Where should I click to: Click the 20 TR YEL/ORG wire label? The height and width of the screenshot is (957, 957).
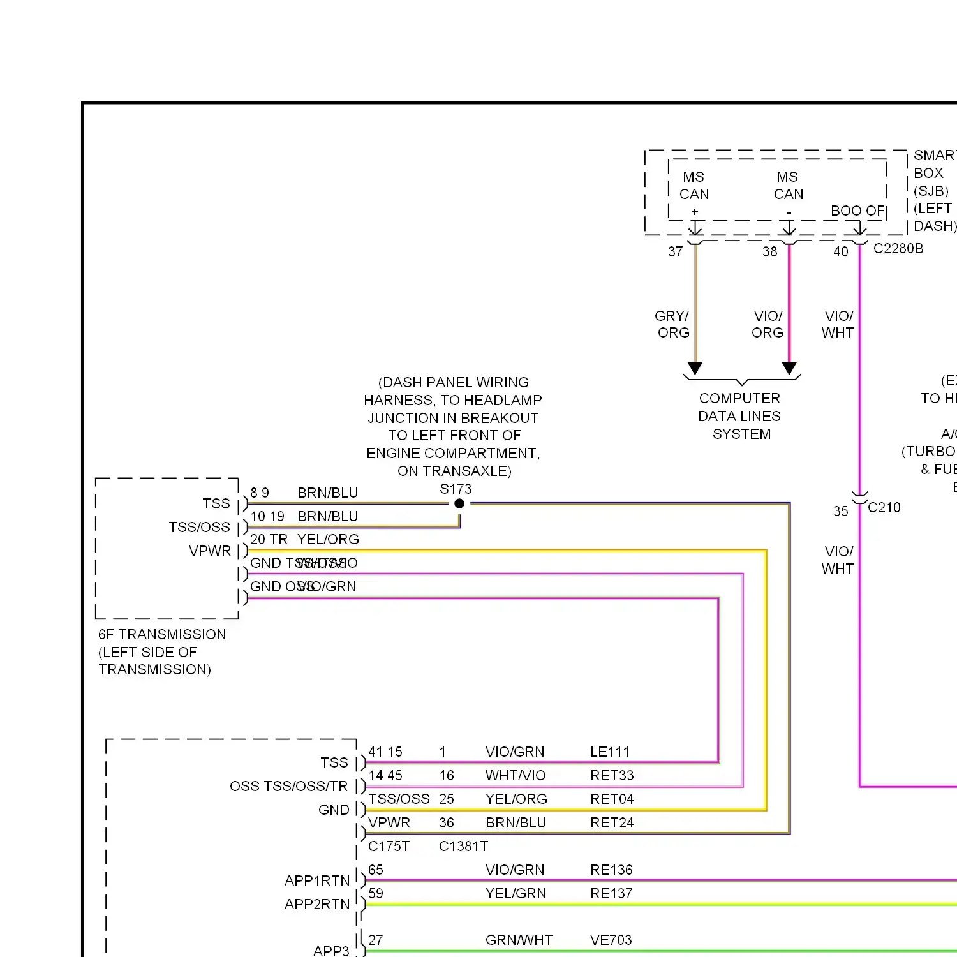[x=304, y=539]
